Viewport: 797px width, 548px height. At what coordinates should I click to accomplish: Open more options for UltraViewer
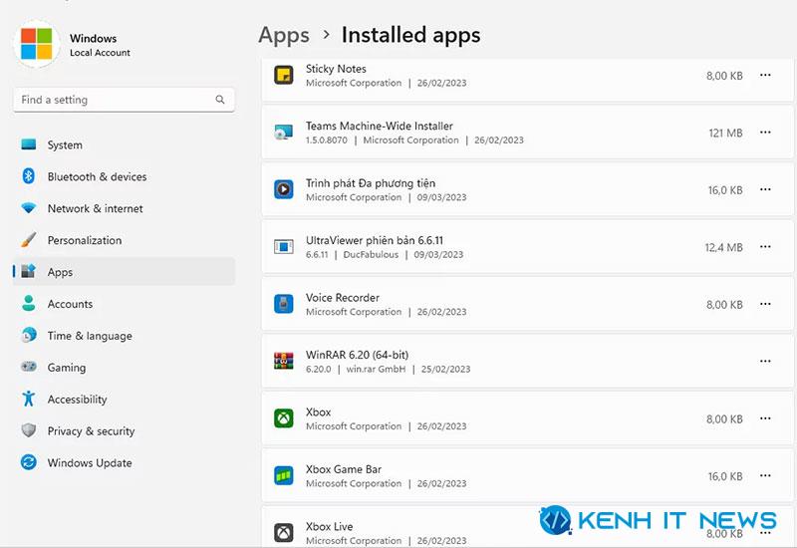pos(765,247)
